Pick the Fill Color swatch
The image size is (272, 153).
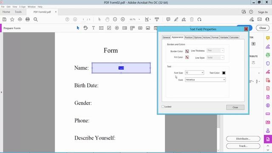point(187,57)
